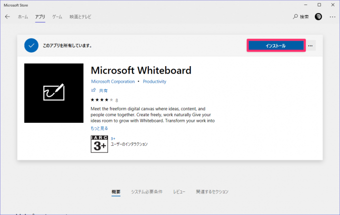Open the top-right more options menu
The image size is (340, 215).
pyautogui.click(x=332, y=17)
